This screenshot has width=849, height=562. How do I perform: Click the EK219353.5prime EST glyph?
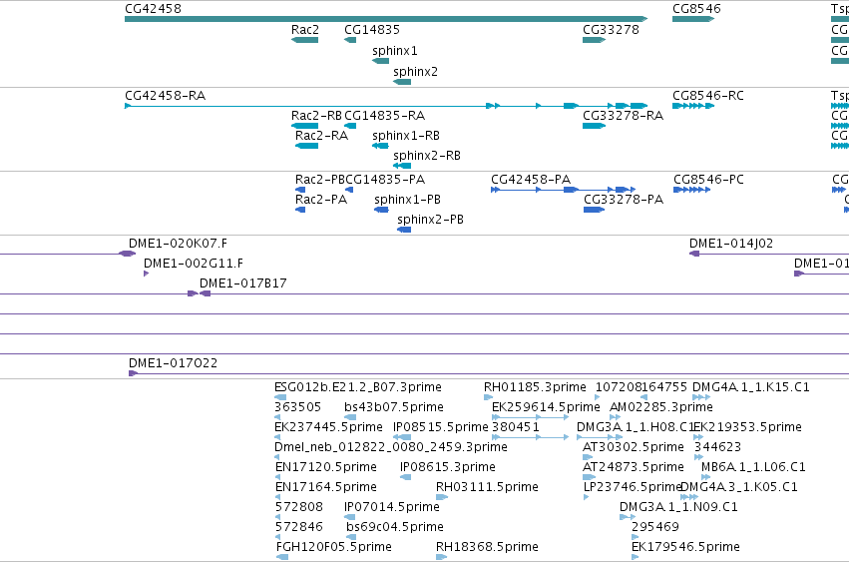pos(698,437)
